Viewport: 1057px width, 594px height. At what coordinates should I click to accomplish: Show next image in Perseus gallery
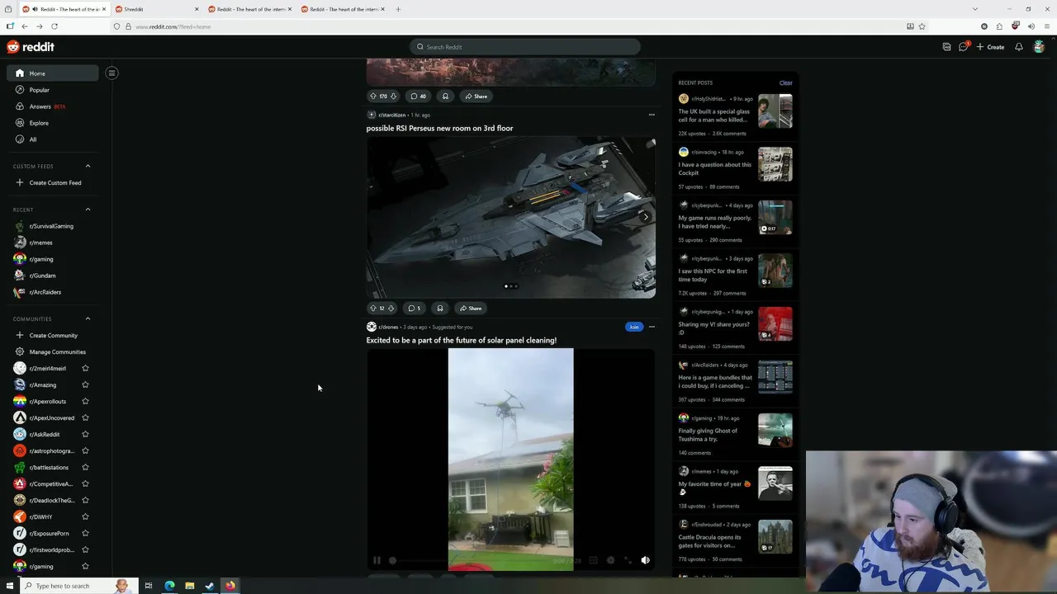tap(645, 217)
